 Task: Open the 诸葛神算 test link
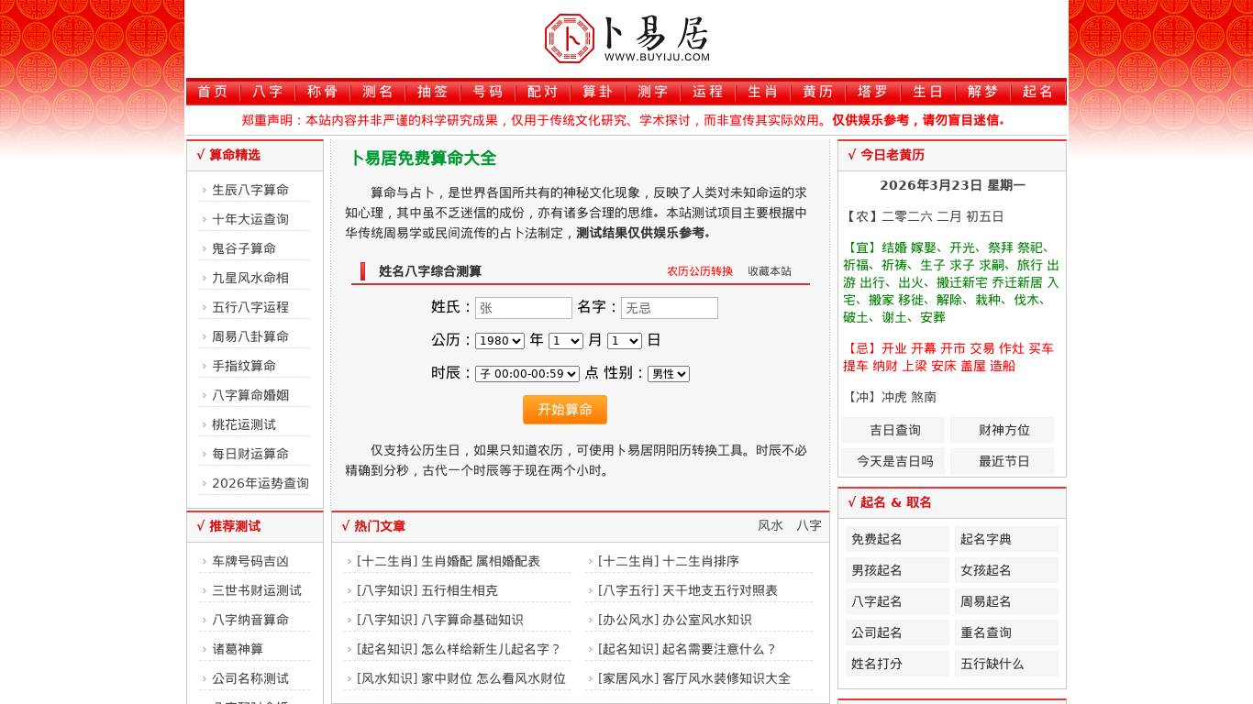click(238, 649)
